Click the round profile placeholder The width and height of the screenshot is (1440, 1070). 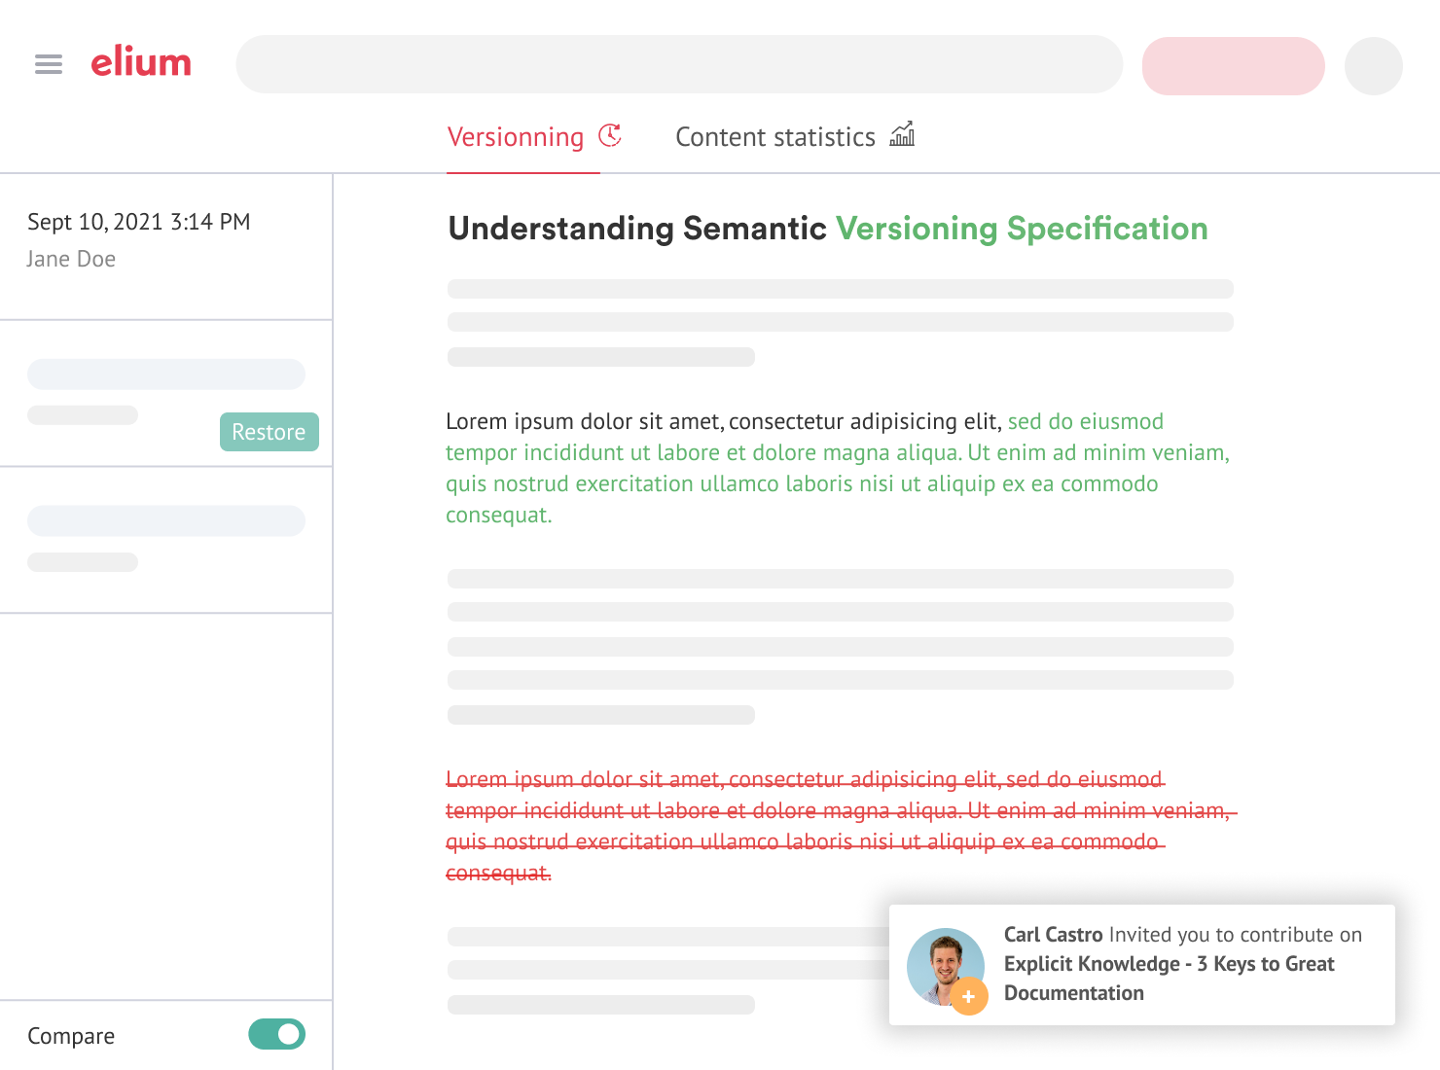click(1373, 66)
